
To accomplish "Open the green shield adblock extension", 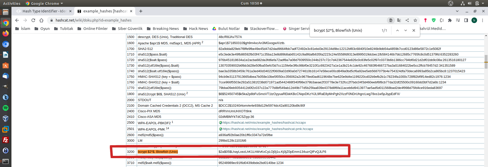I will [x=434, y=20].
